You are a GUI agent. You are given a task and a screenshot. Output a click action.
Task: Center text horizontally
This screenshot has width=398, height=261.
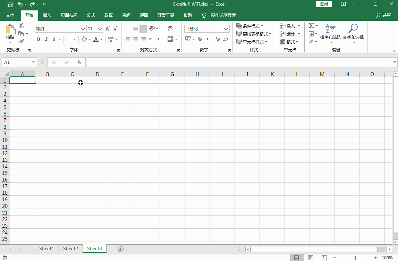(x=136, y=39)
